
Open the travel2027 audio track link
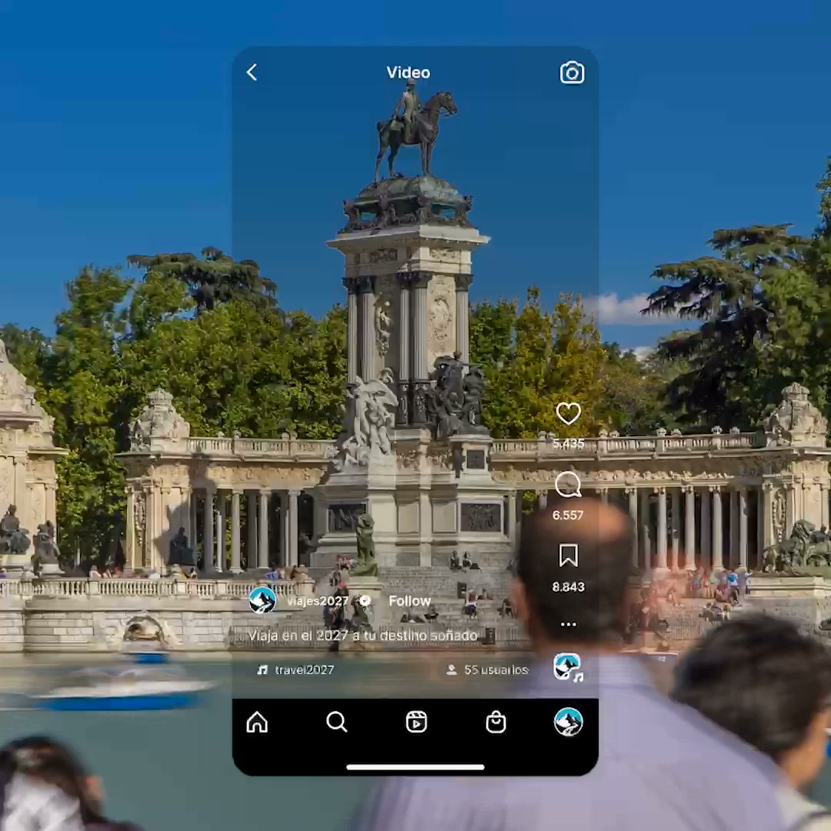[295, 670]
